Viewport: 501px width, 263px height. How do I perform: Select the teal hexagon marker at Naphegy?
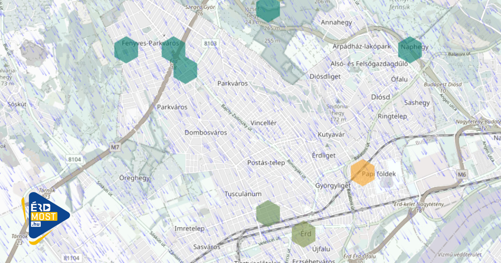(x=410, y=50)
